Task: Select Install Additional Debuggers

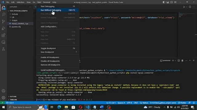Action: pyautogui.click(x=58, y=70)
